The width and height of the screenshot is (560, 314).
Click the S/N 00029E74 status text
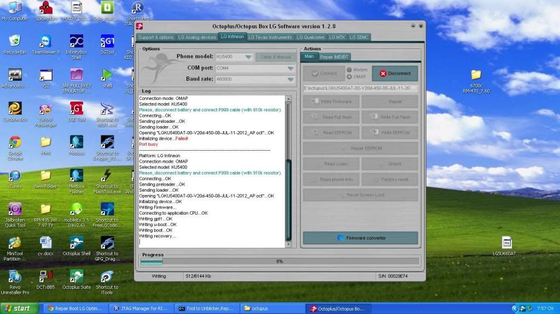[x=393, y=276]
